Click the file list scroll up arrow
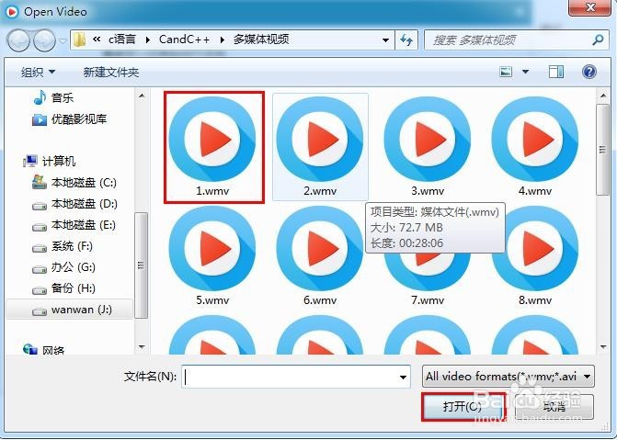Screen dimensions: 617x440 coord(603,96)
